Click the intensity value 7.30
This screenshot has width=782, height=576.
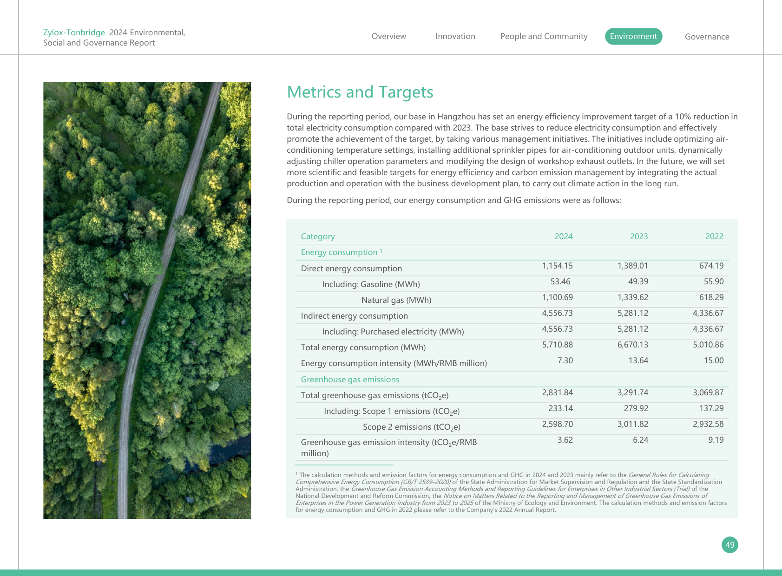pos(565,360)
